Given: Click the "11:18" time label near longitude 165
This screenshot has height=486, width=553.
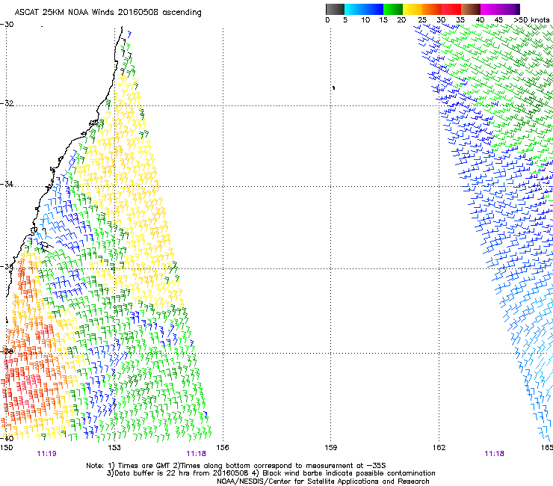Looking at the screenshot, I should tap(494, 454).
